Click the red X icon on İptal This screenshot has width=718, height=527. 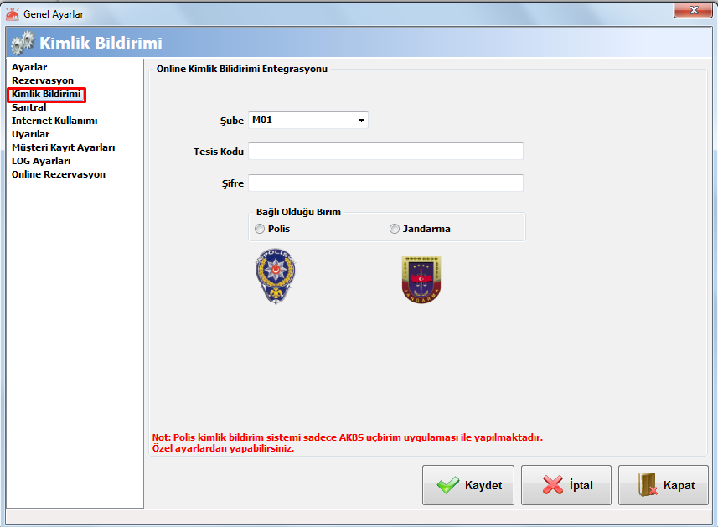(x=553, y=485)
